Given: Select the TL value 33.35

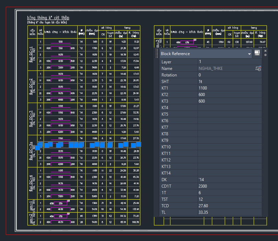Looking at the screenshot, I should 229,212.
